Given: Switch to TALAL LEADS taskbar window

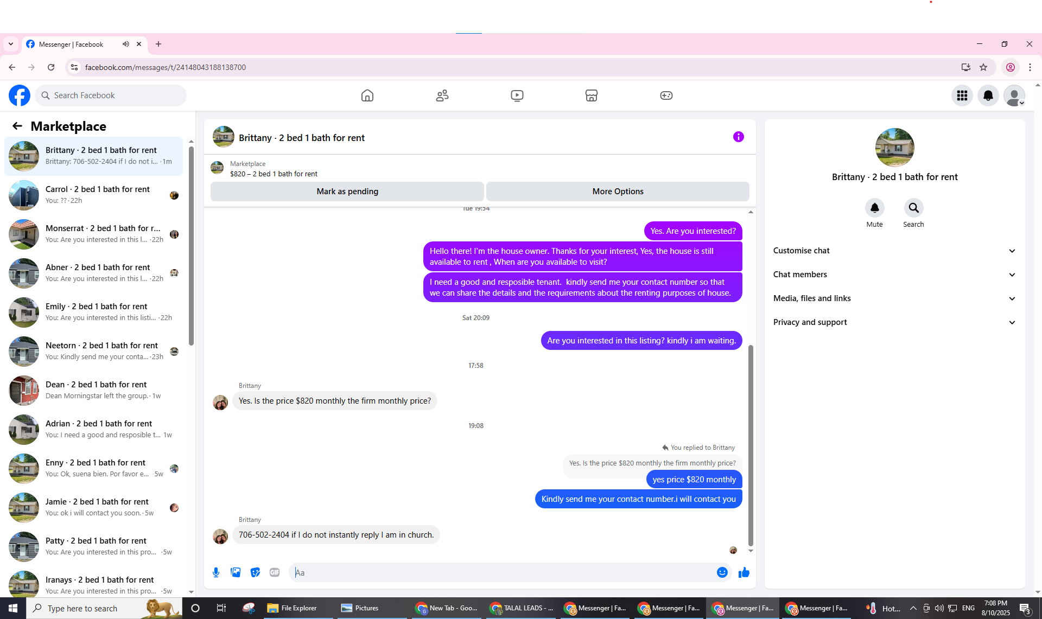Looking at the screenshot, I should [522, 608].
